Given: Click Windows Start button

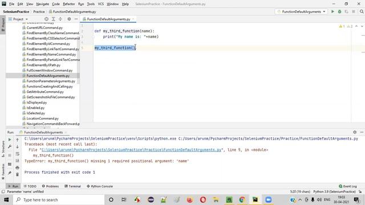Looking at the screenshot, I should pyautogui.click(x=6, y=200).
